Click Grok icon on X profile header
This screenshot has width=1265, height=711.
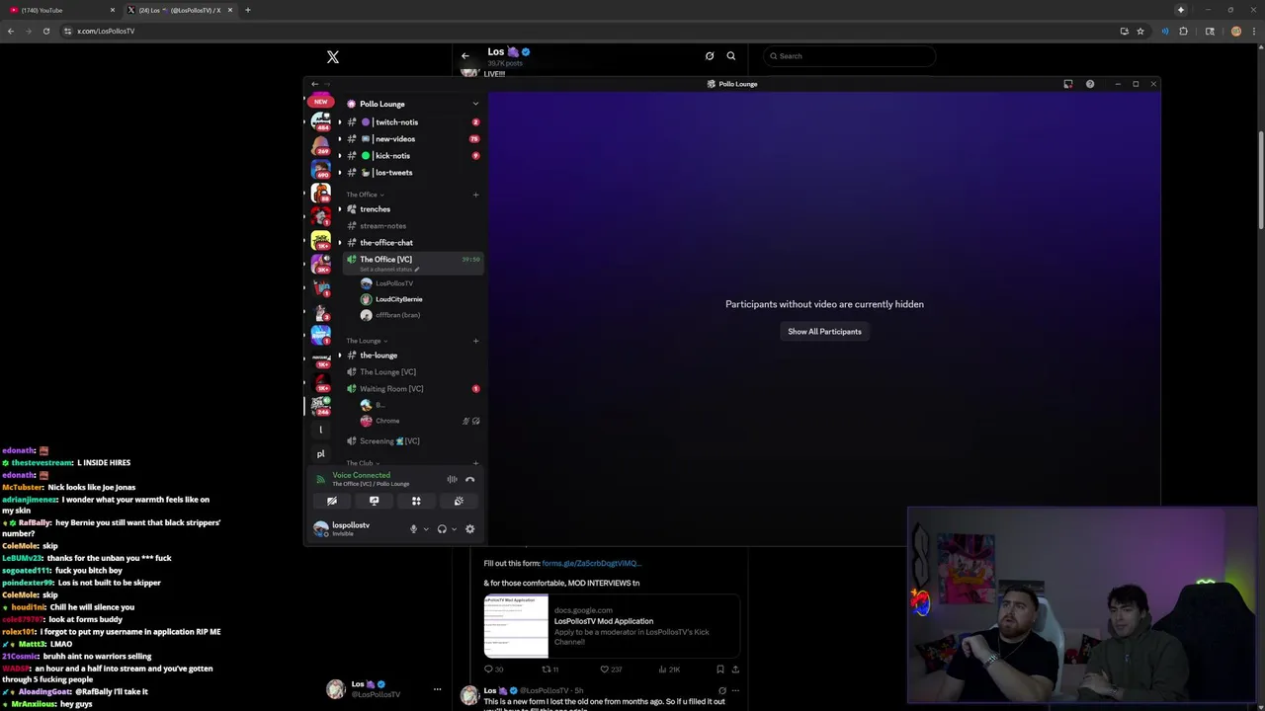[x=710, y=56]
